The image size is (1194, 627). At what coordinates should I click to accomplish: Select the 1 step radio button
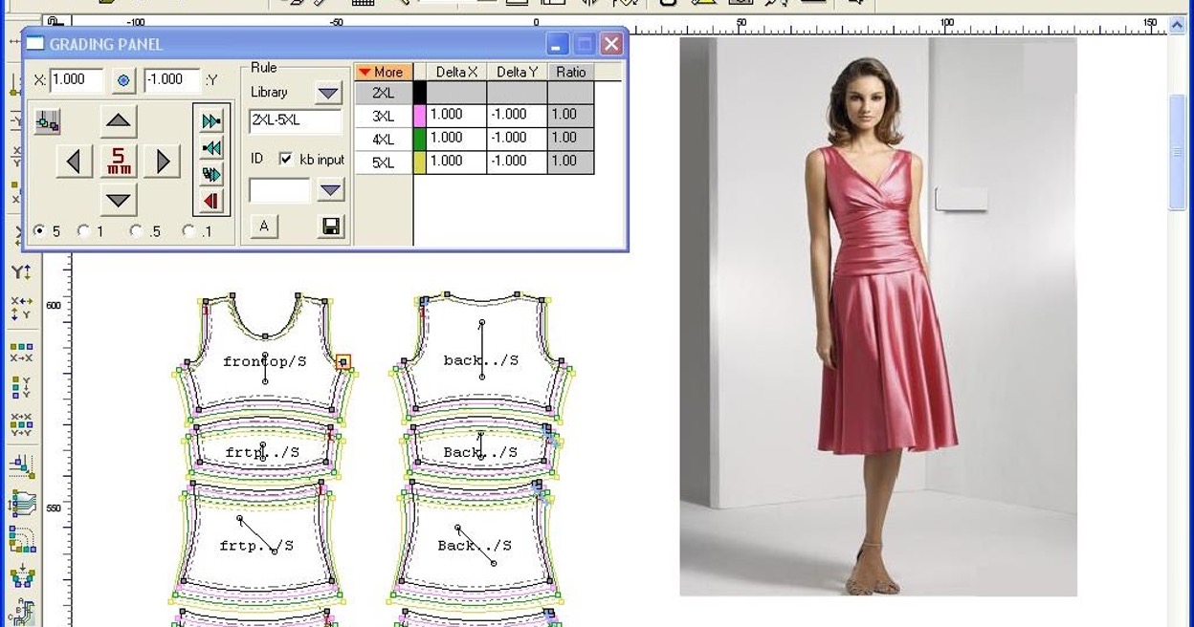click(x=84, y=231)
